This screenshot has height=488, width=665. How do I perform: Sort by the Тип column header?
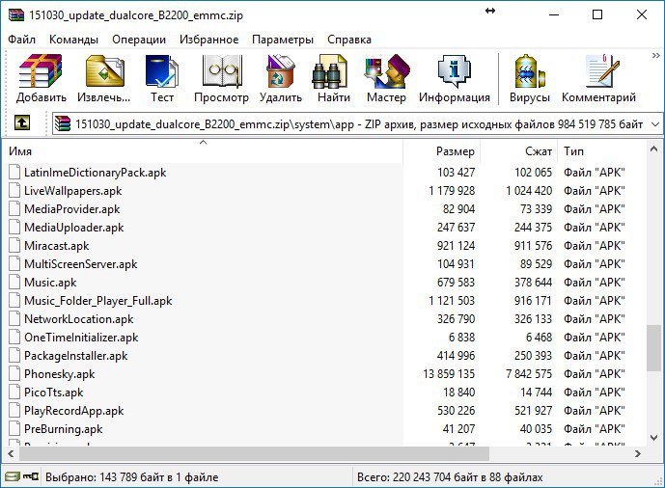[x=601, y=151]
